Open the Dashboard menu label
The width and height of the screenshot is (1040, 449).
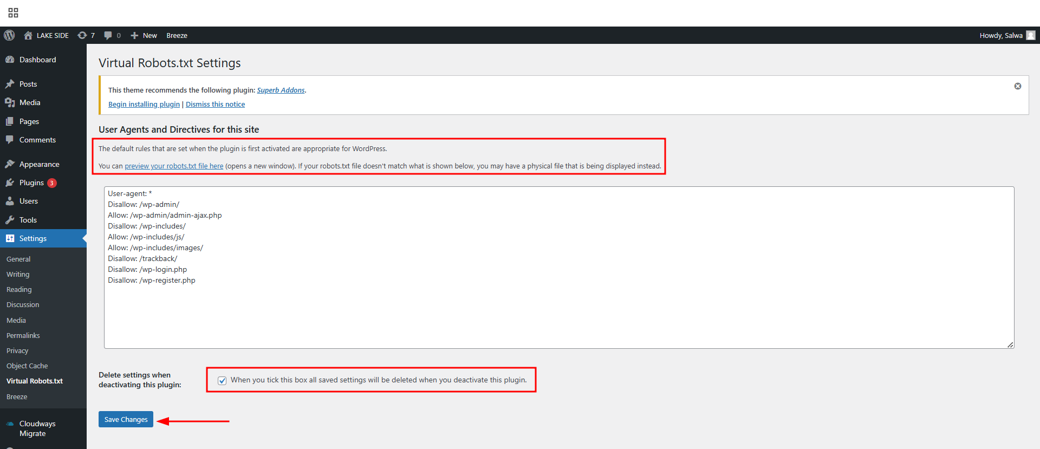click(37, 60)
